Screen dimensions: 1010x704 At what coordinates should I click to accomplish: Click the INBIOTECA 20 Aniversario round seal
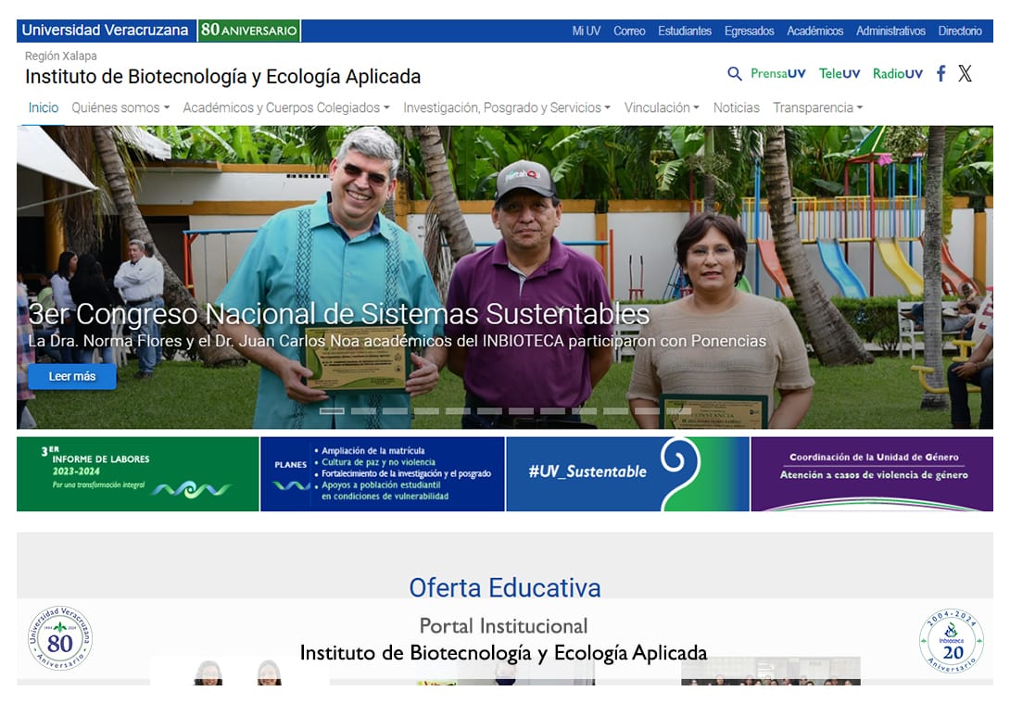coord(952,641)
